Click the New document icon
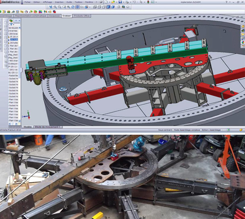The width and height of the screenshot is (245, 219). tap(106, 2)
